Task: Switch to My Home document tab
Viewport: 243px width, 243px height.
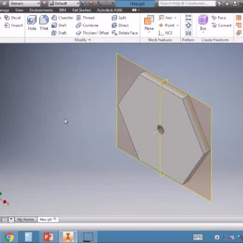Action: point(26,220)
